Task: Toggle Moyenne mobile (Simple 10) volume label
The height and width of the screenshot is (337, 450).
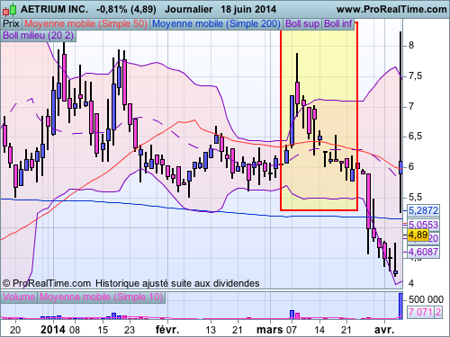Action: (x=101, y=297)
